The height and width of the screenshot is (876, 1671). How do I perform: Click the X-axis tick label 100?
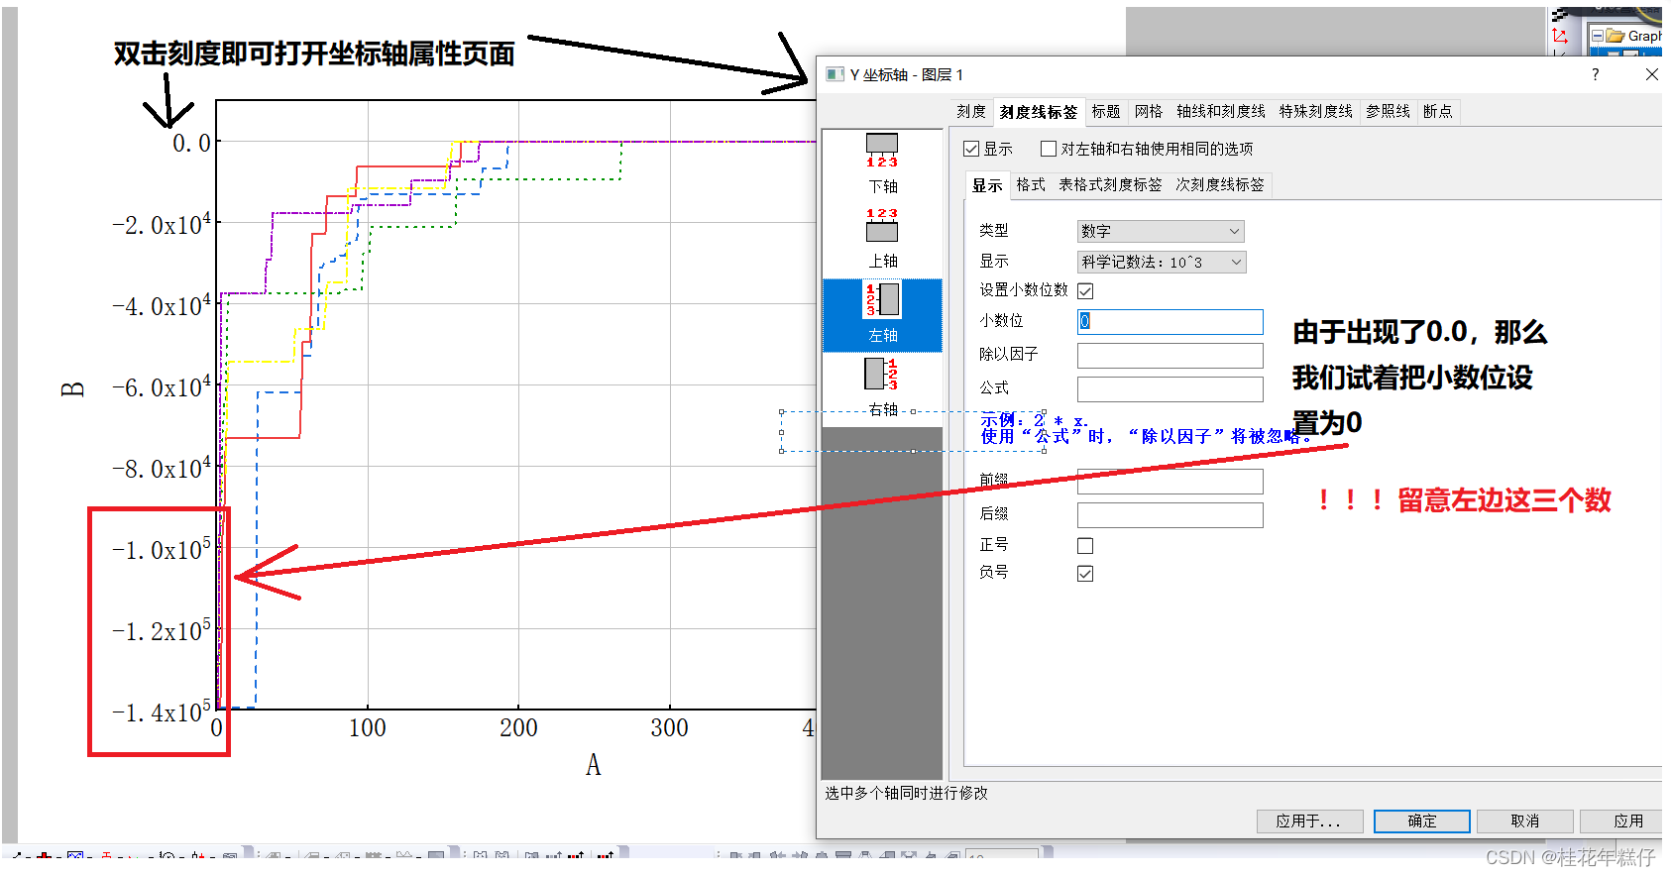tap(368, 728)
